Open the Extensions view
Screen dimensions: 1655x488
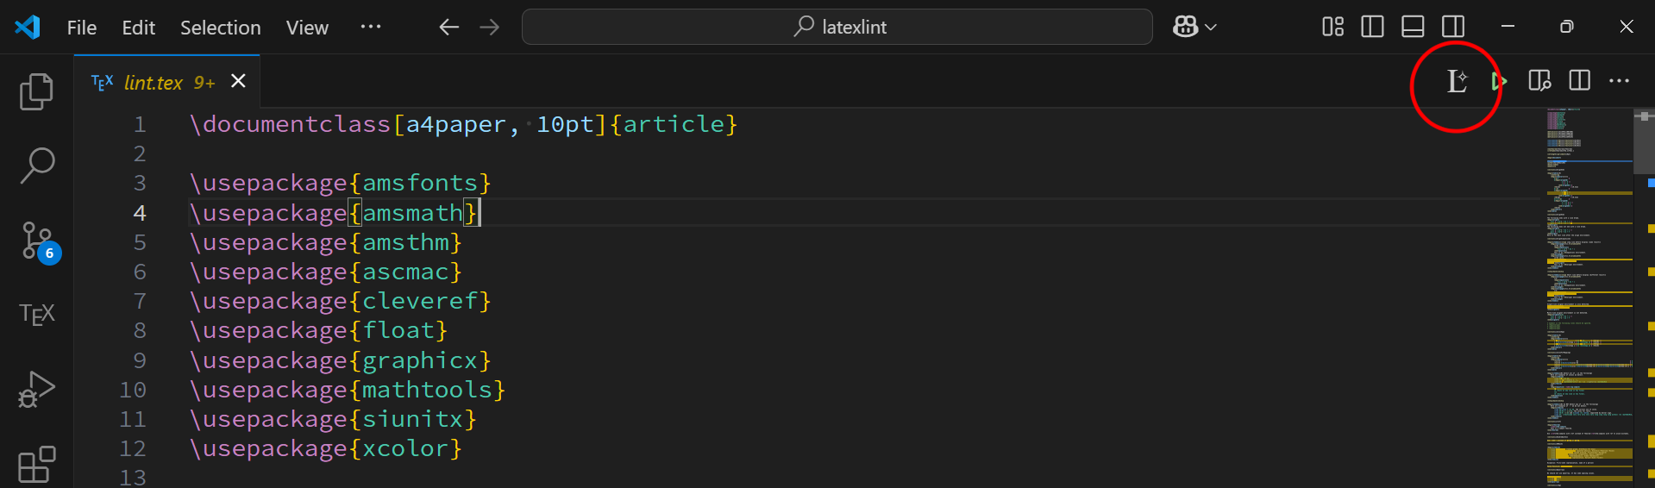pos(36,464)
